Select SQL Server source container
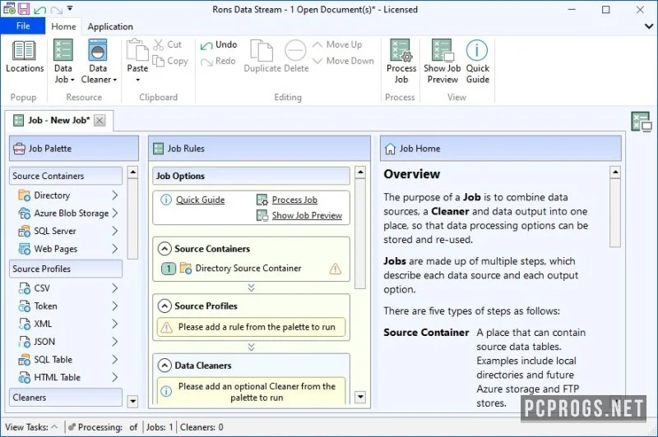The image size is (658, 437). coord(54,231)
